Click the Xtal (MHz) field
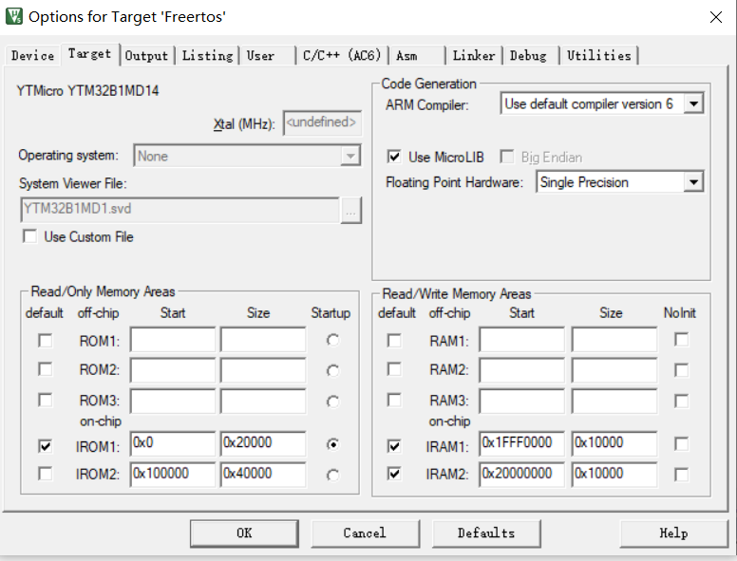737x561 pixels. pyautogui.click(x=322, y=122)
